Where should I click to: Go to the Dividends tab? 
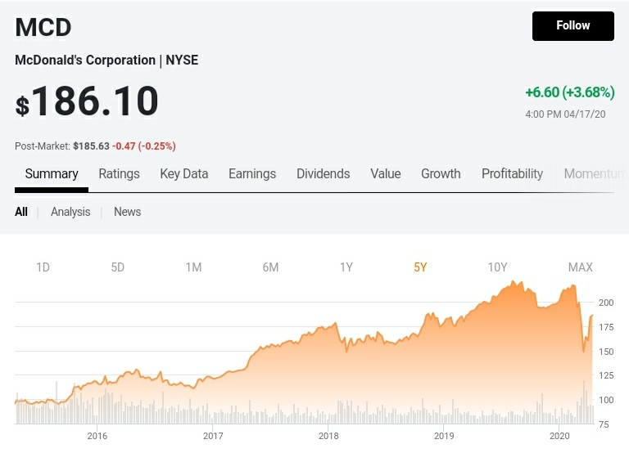[323, 173]
